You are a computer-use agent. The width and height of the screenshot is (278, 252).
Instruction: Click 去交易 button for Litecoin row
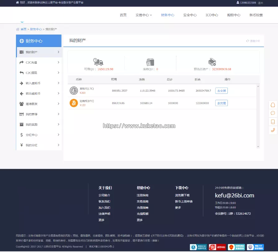click(221, 91)
